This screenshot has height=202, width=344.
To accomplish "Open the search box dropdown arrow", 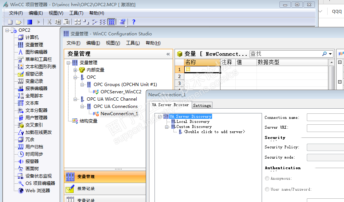I will 331,54.
